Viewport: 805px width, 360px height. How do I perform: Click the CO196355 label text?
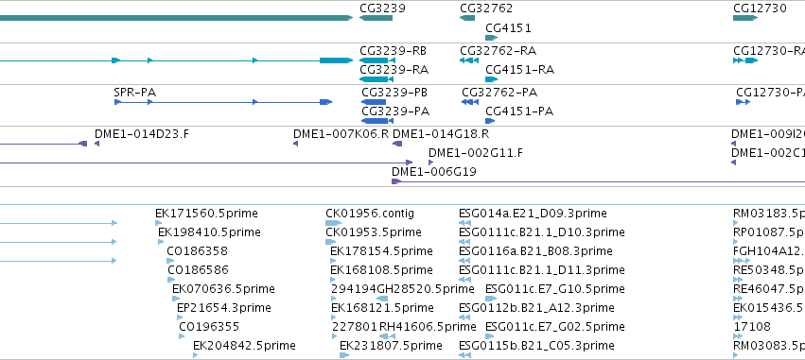[209, 327]
